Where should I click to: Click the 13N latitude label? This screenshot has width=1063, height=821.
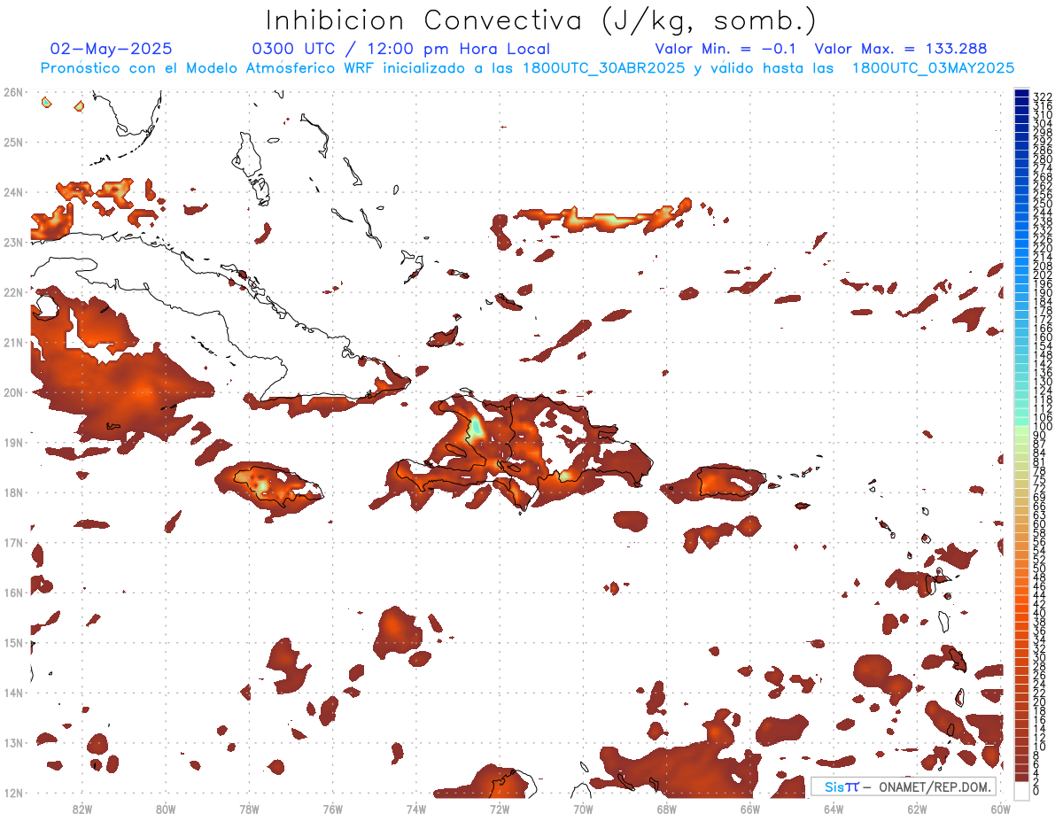(x=12, y=742)
